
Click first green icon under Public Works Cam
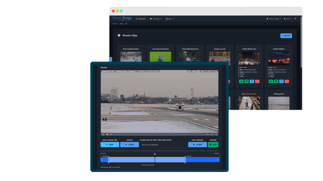coord(241,81)
